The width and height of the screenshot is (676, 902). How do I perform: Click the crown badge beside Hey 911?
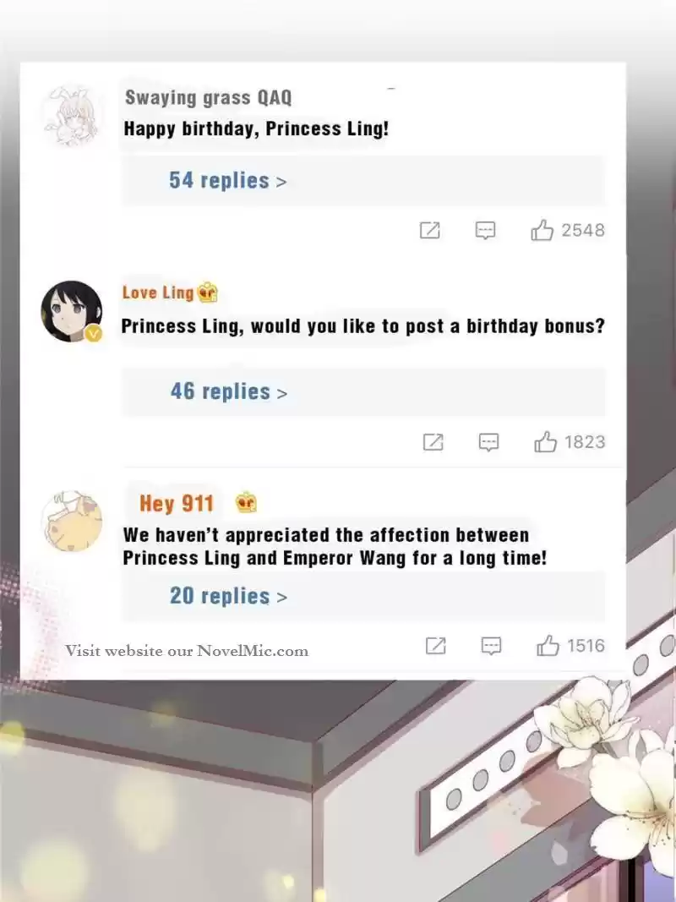(246, 503)
